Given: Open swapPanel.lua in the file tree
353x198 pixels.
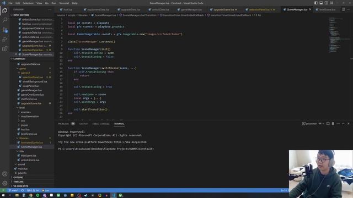Looking at the screenshot, I should click(31, 86).
